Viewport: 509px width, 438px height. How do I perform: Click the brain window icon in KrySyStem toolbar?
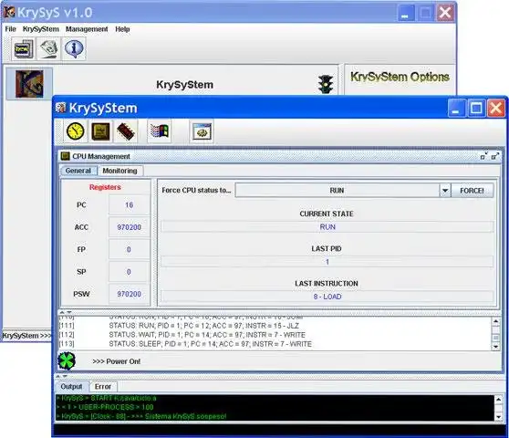(202, 131)
